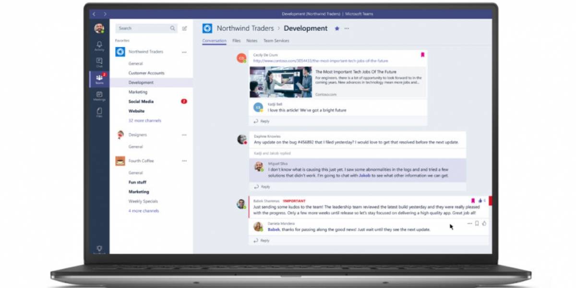Toggle the bookmark on Babek Shammas' message
The width and height of the screenshot is (576, 288).
tap(473, 201)
